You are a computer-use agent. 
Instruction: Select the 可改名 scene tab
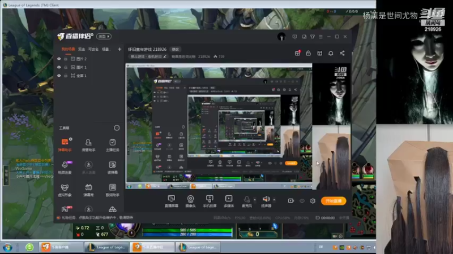point(93,49)
